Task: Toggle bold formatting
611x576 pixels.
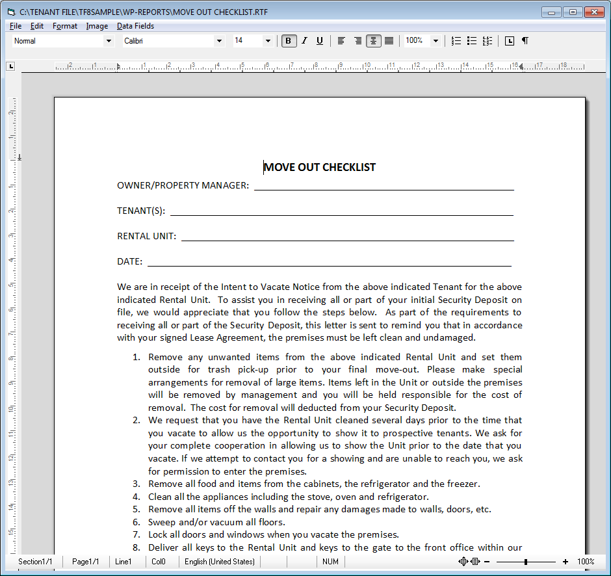Action: (x=289, y=41)
